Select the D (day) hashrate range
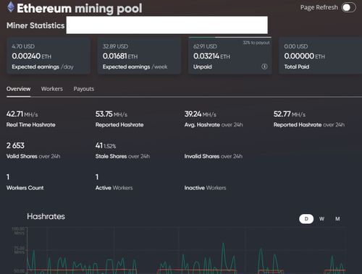Image resolution: width=362 pixels, height=274 pixels. pos(306,219)
